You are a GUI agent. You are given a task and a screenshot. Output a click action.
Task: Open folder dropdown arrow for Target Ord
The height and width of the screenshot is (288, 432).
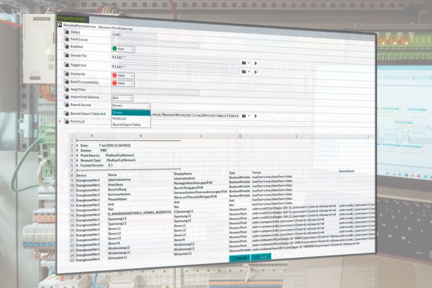(249, 72)
